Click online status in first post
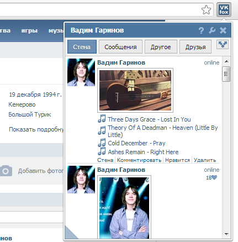Screen dimensions: 238x242 [211, 62]
